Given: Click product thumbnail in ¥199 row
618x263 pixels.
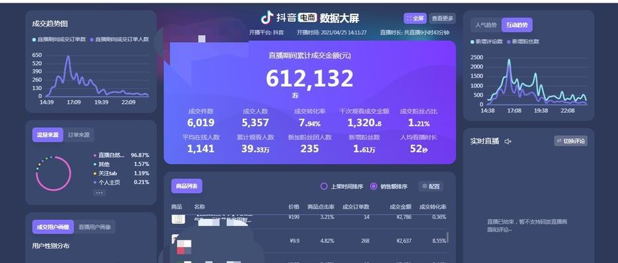Looking at the screenshot, I should pyautogui.click(x=178, y=219).
